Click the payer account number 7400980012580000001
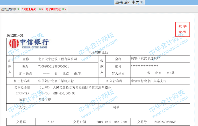 click(53, 66)
